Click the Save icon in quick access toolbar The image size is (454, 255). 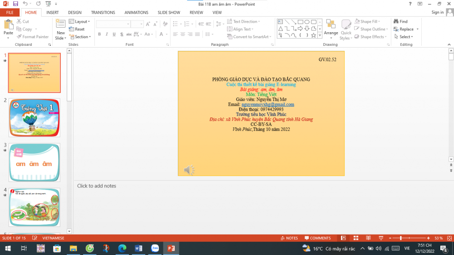point(15,4)
